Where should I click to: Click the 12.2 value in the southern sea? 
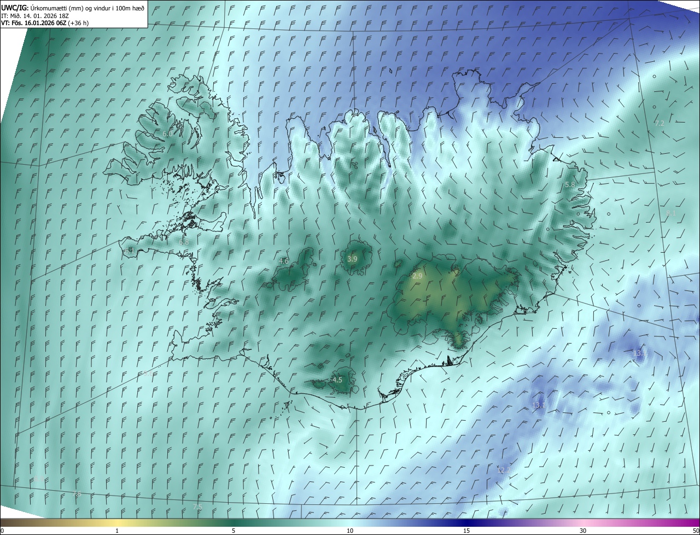[x=503, y=470]
